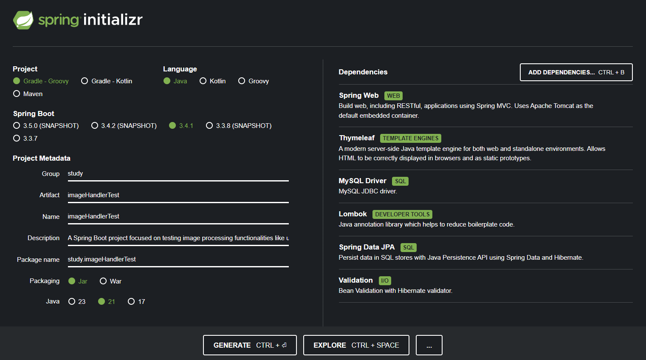The width and height of the screenshot is (646, 360).
Task: Click the SQL tag on Spring Data JPA
Action: click(x=408, y=247)
